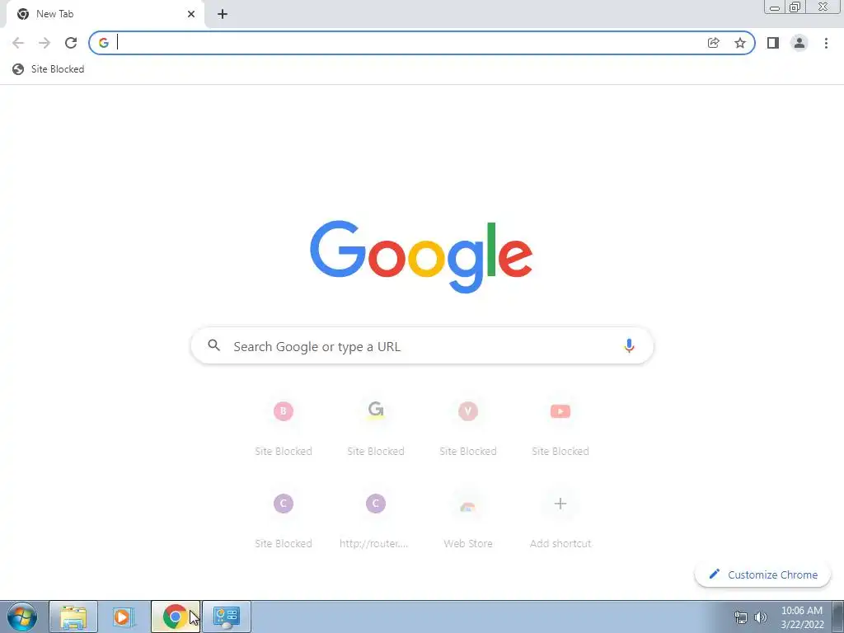Viewport: 844px width, 633px height.
Task: Minimize the Chrome window
Action: (x=775, y=7)
